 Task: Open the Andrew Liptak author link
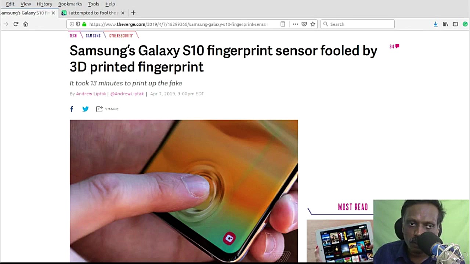point(91,94)
